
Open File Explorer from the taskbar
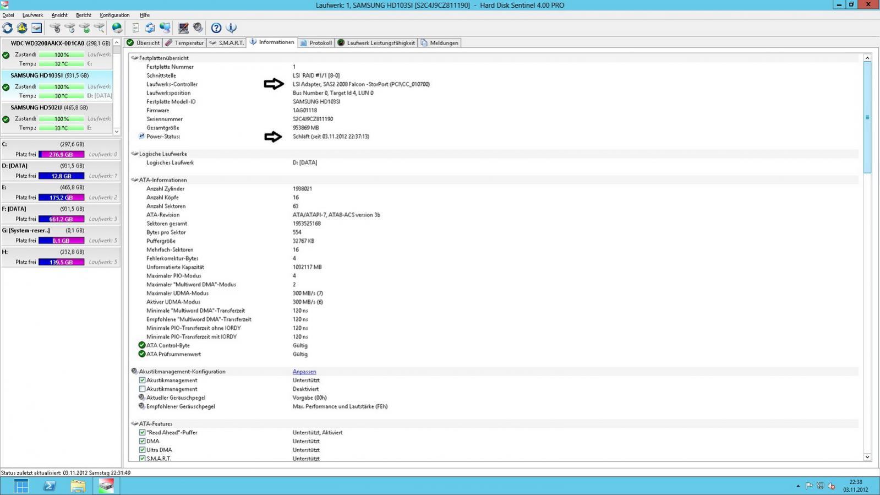tap(78, 486)
